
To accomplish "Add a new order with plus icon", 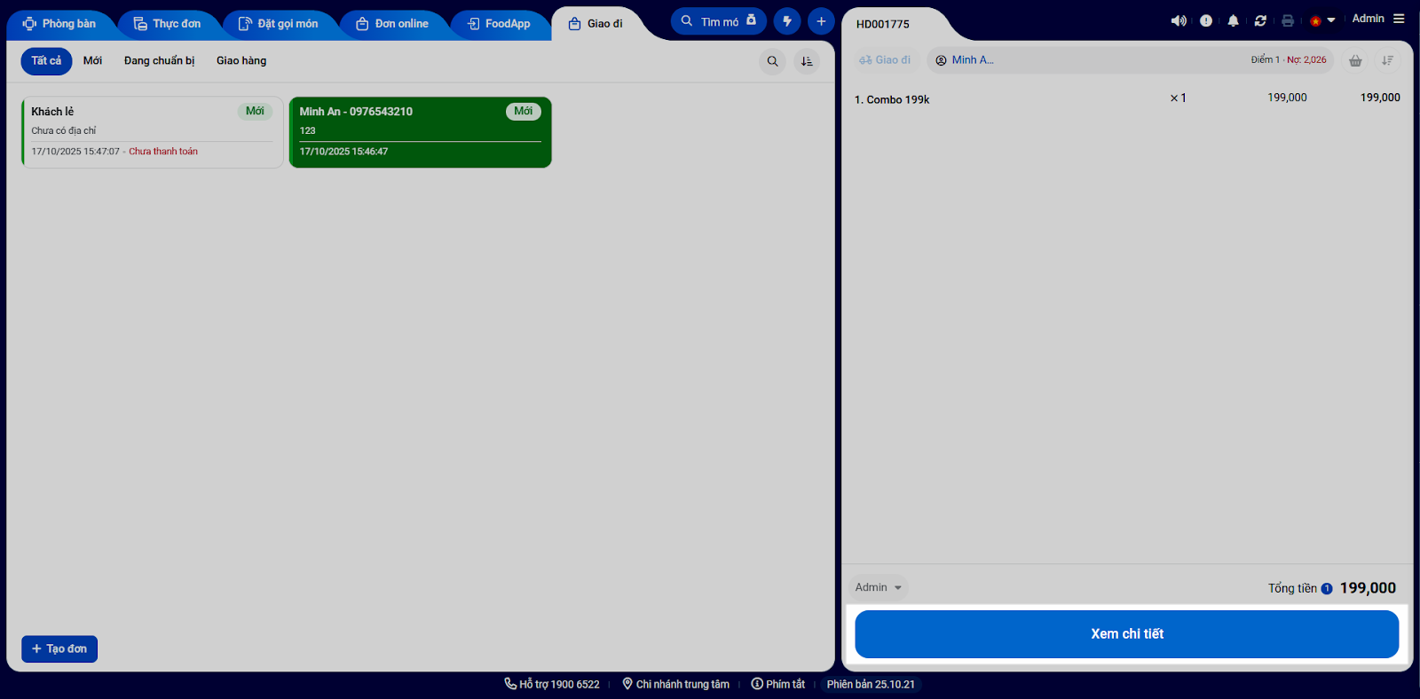I will point(821,21).
